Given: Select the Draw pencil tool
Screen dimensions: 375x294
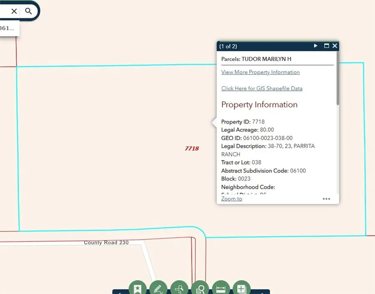Looking at the screenshot, I should [x=158, y=288].
